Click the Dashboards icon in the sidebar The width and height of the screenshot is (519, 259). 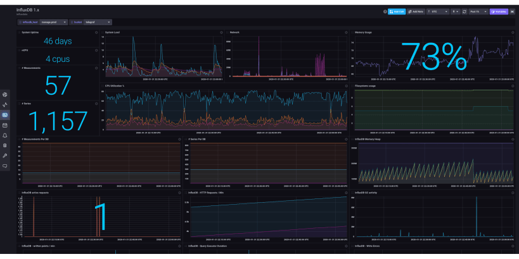tap(5, 115)
